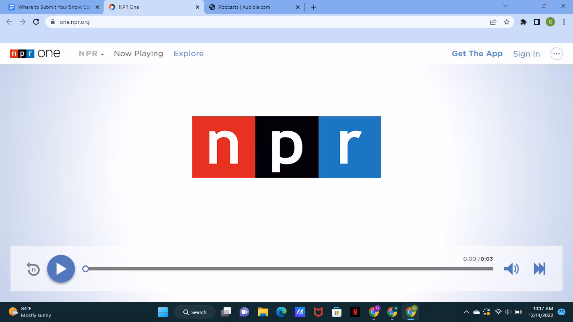Toggle the browser side panel
The image size is (573, 322).
(x=537, y=22)
